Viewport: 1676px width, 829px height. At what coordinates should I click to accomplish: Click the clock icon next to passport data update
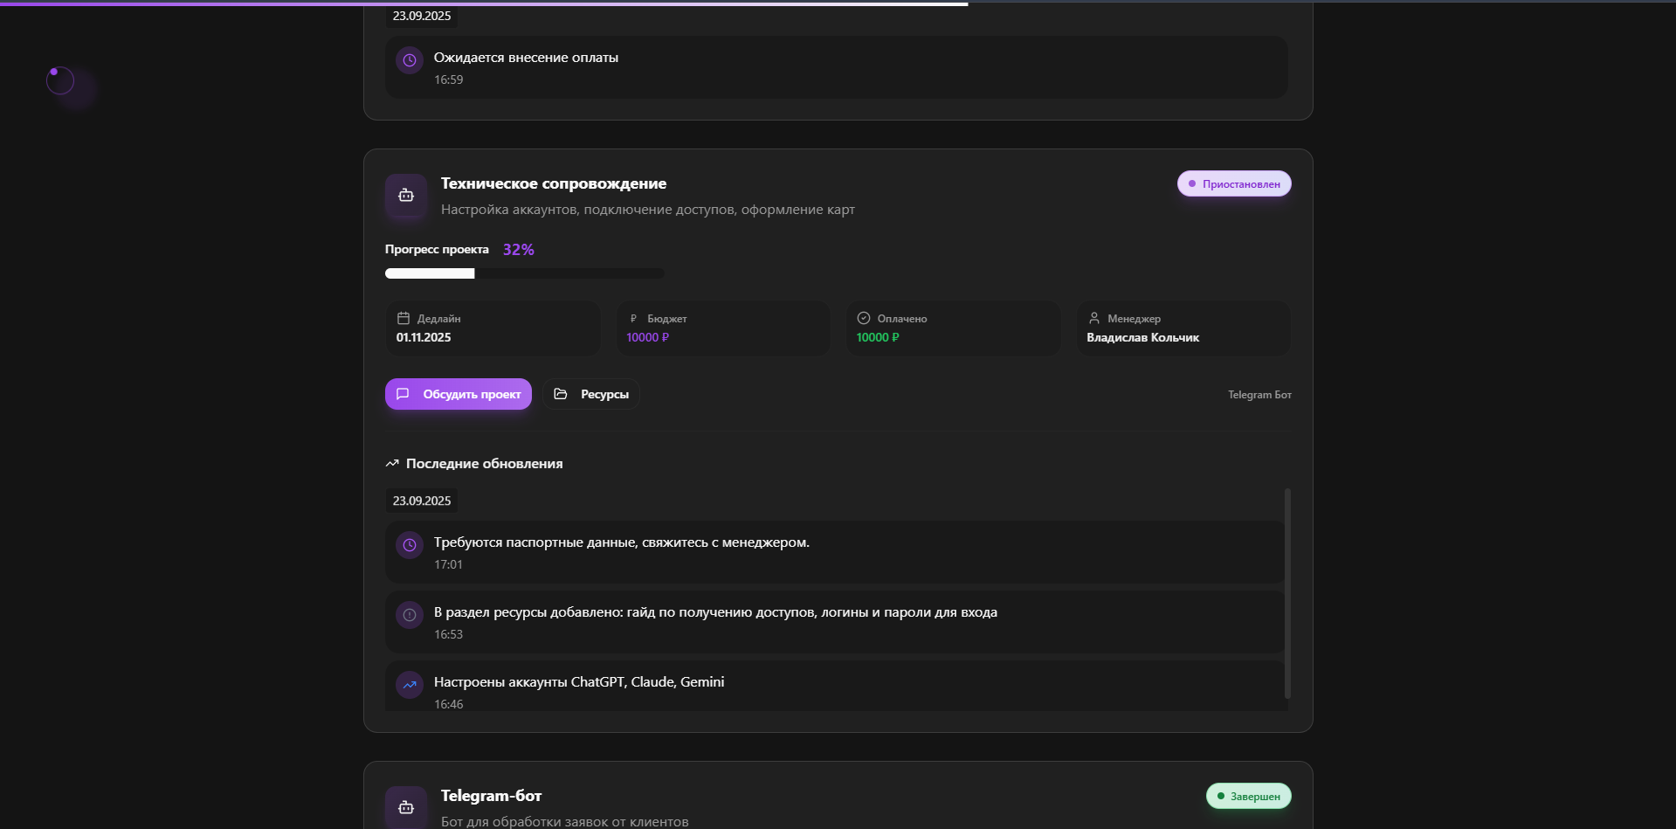(410, 545)
